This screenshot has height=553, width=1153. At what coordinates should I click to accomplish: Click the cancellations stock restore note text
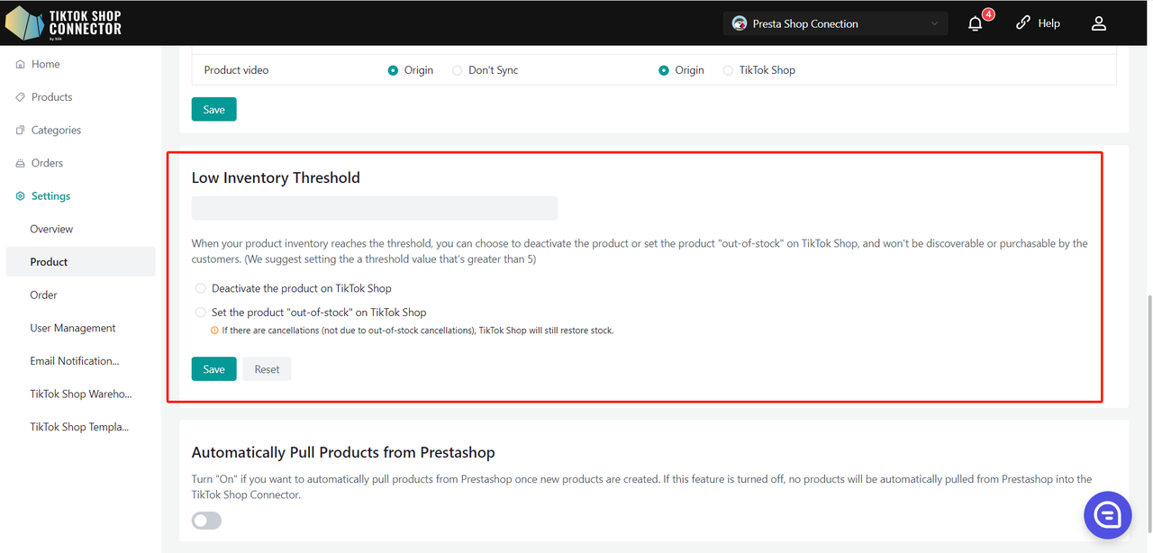418,331
